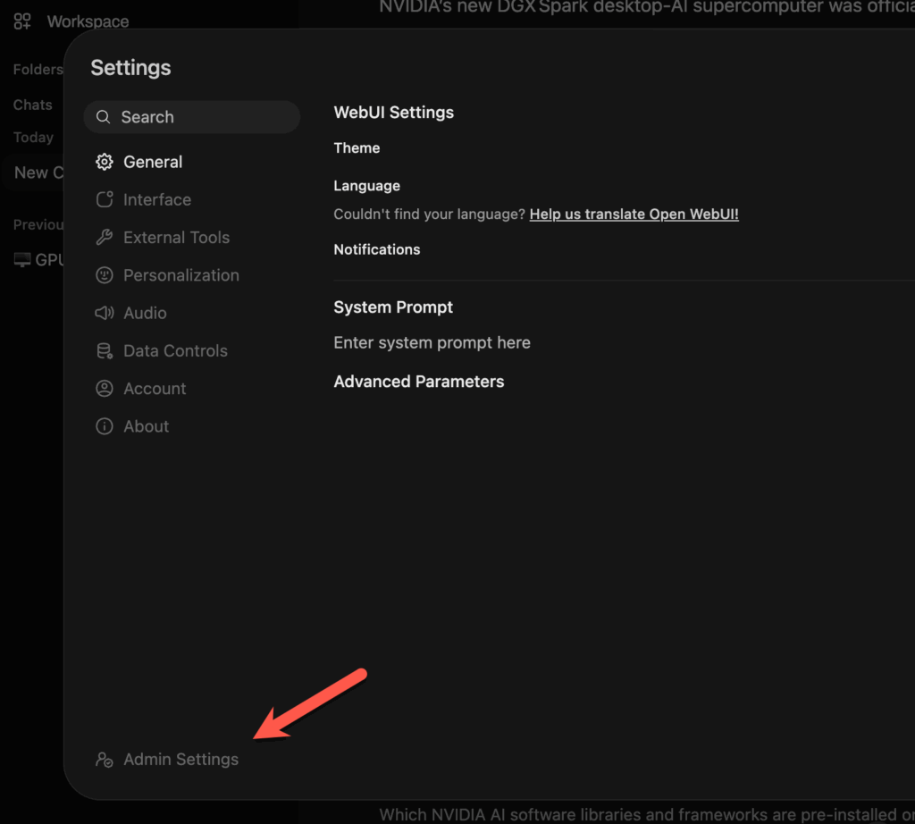Image resolution: width=915 pixels, height=824 pixels.
Task: Click the Audio speaker icon
Action: (105, 313)
